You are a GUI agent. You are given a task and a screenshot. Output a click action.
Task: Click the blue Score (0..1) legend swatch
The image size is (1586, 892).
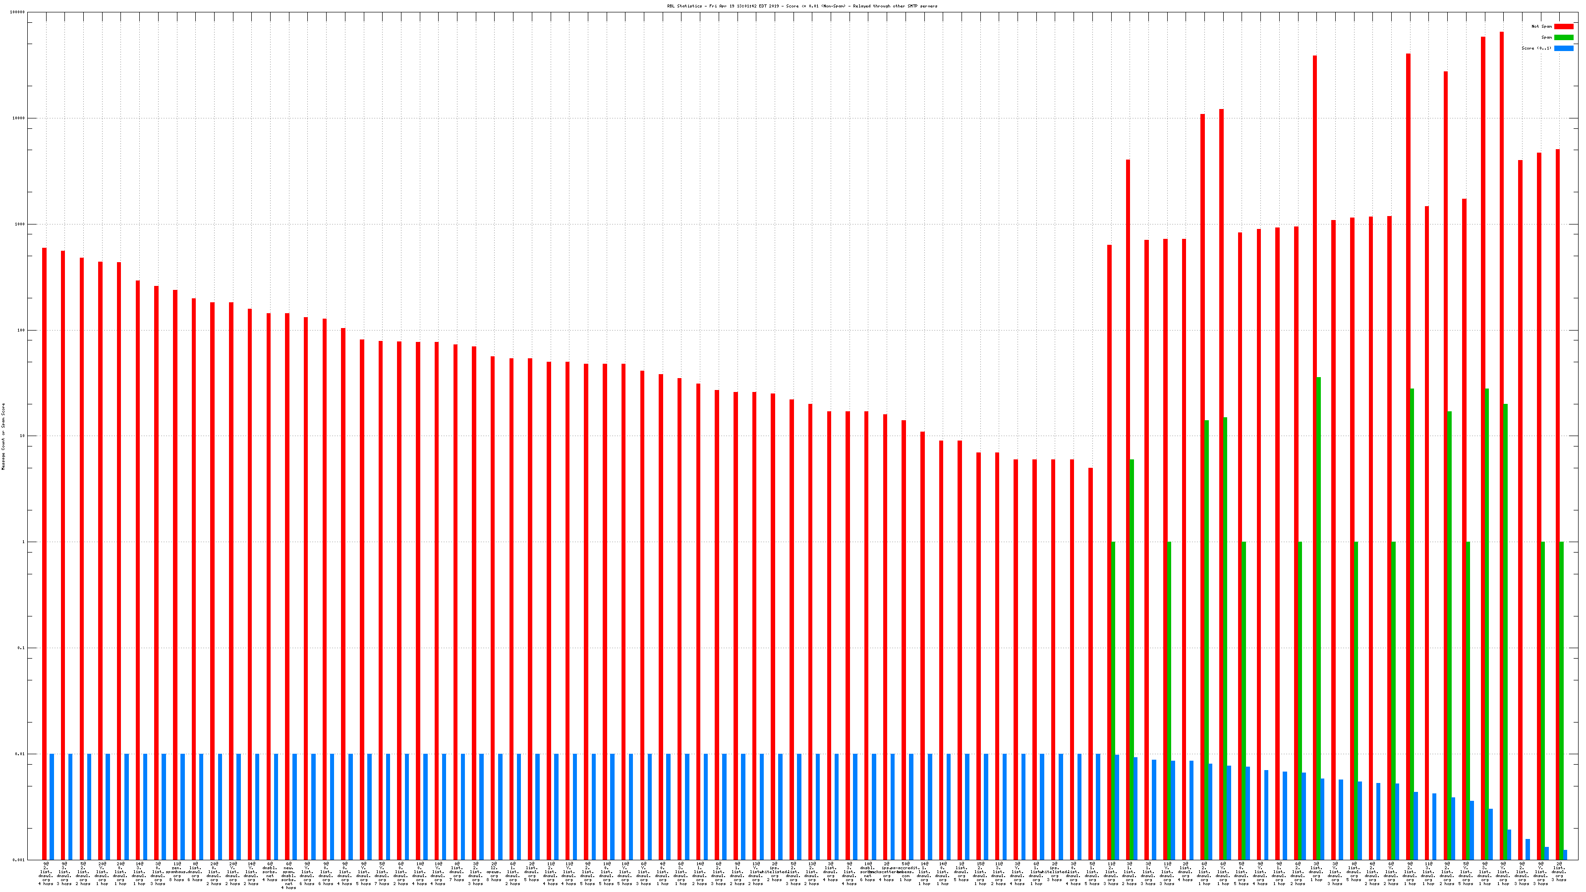(1563, 48)
